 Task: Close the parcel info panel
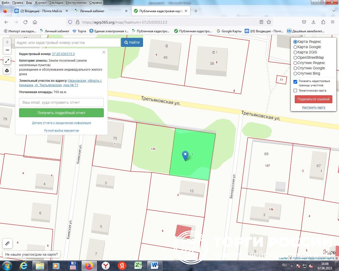coord(104,52)
